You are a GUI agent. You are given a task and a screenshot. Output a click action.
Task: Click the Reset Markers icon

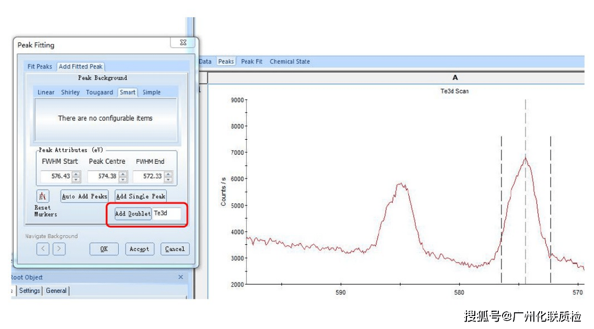pos(43,196)
